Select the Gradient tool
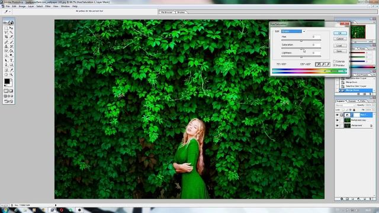 pos(11,51)
